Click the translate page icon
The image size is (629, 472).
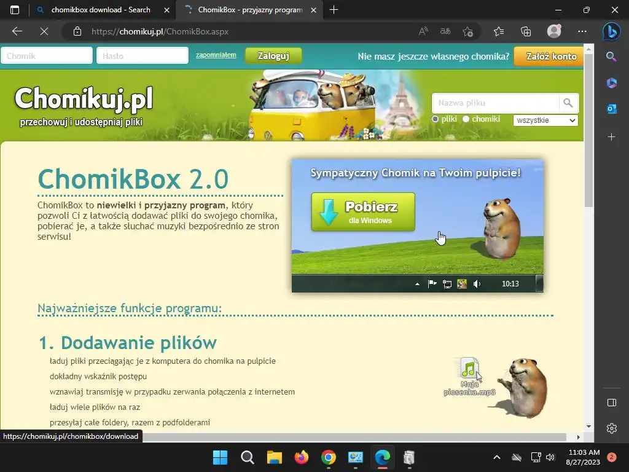click(445, 31)
